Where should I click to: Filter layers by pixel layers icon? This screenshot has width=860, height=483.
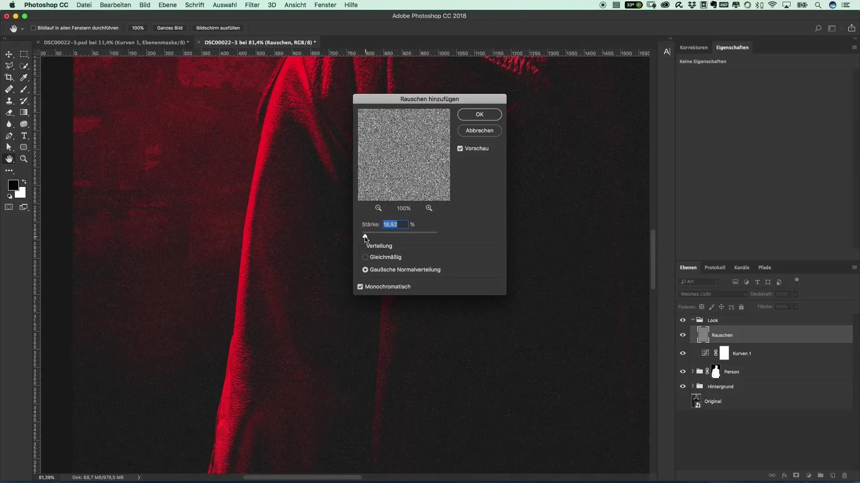pyautogui.click(x=735, y=282)
